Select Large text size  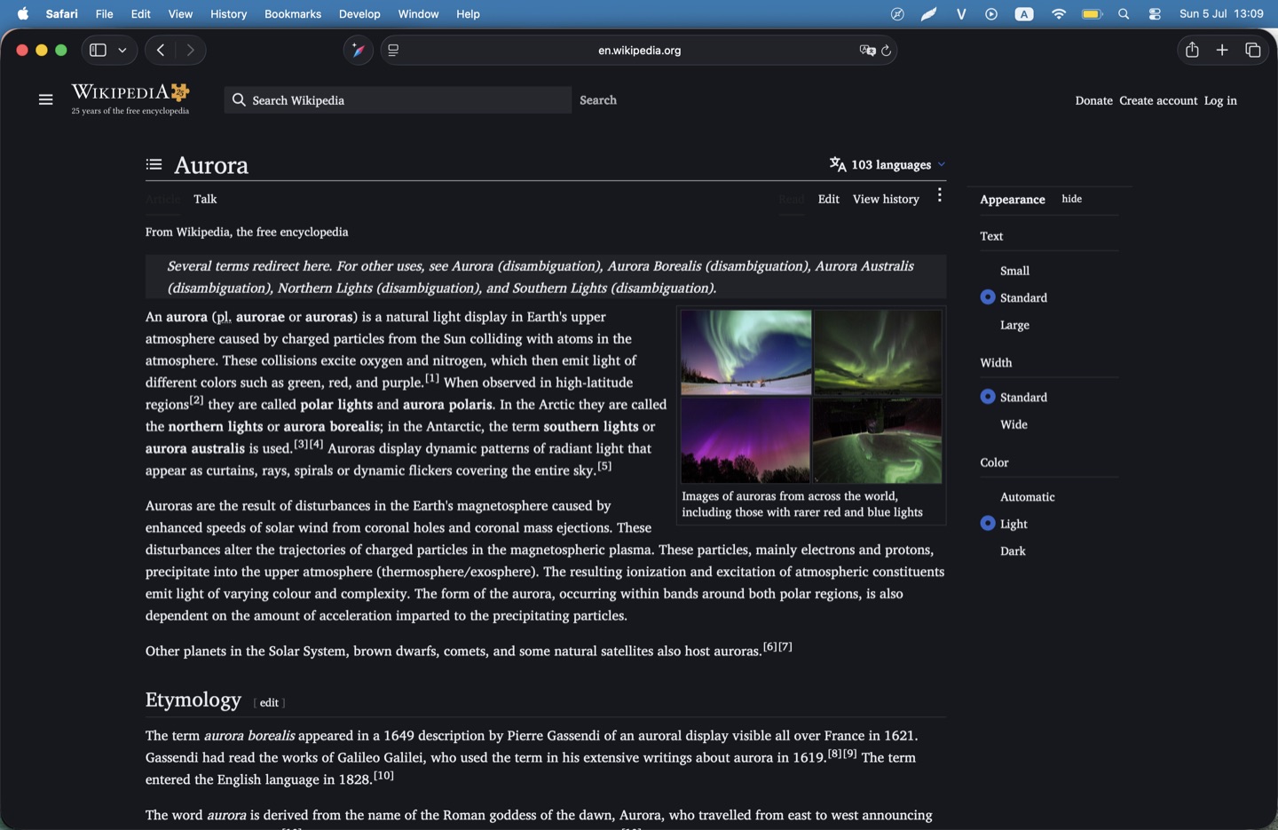[x=1014, y=325]
